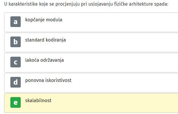
Task: Click the word 'kodiranja' in option b
Action: [x=56, y=40]
